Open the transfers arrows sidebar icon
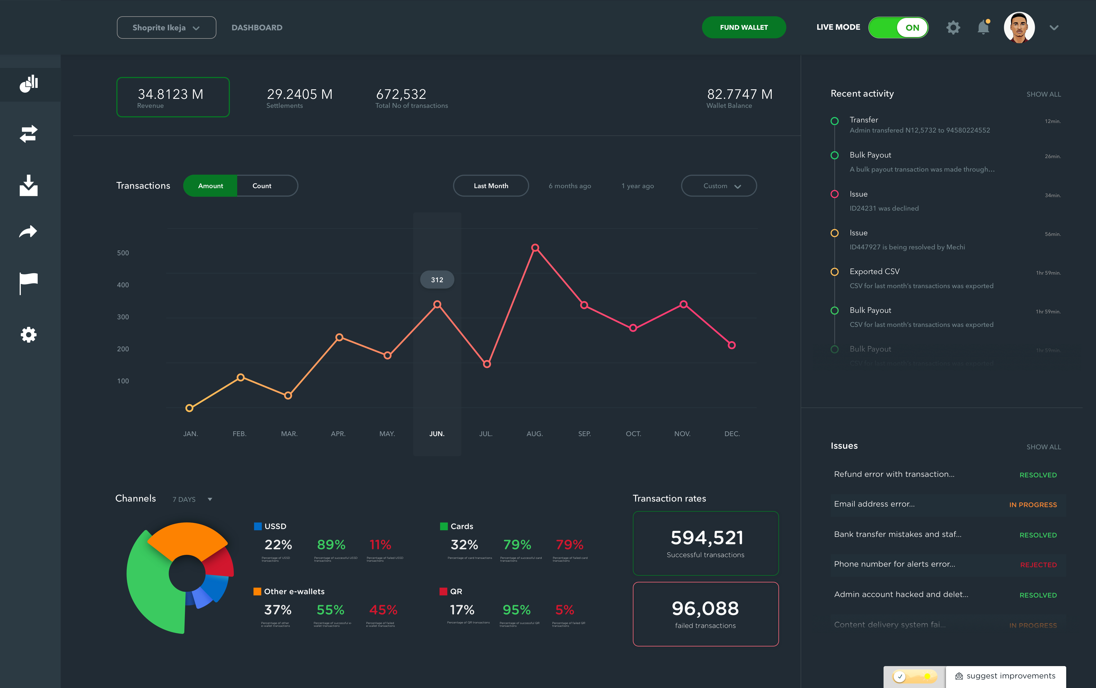The image size is (1096, 688). (x=29, y=134)
